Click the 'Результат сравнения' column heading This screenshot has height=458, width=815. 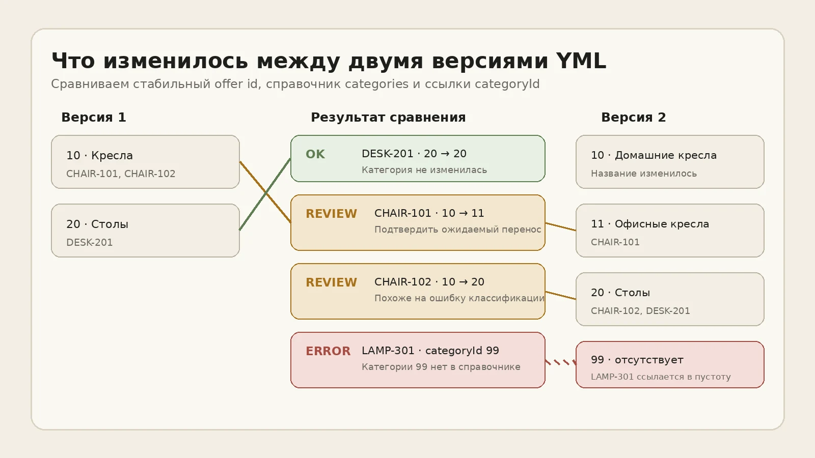pos(388,117)
